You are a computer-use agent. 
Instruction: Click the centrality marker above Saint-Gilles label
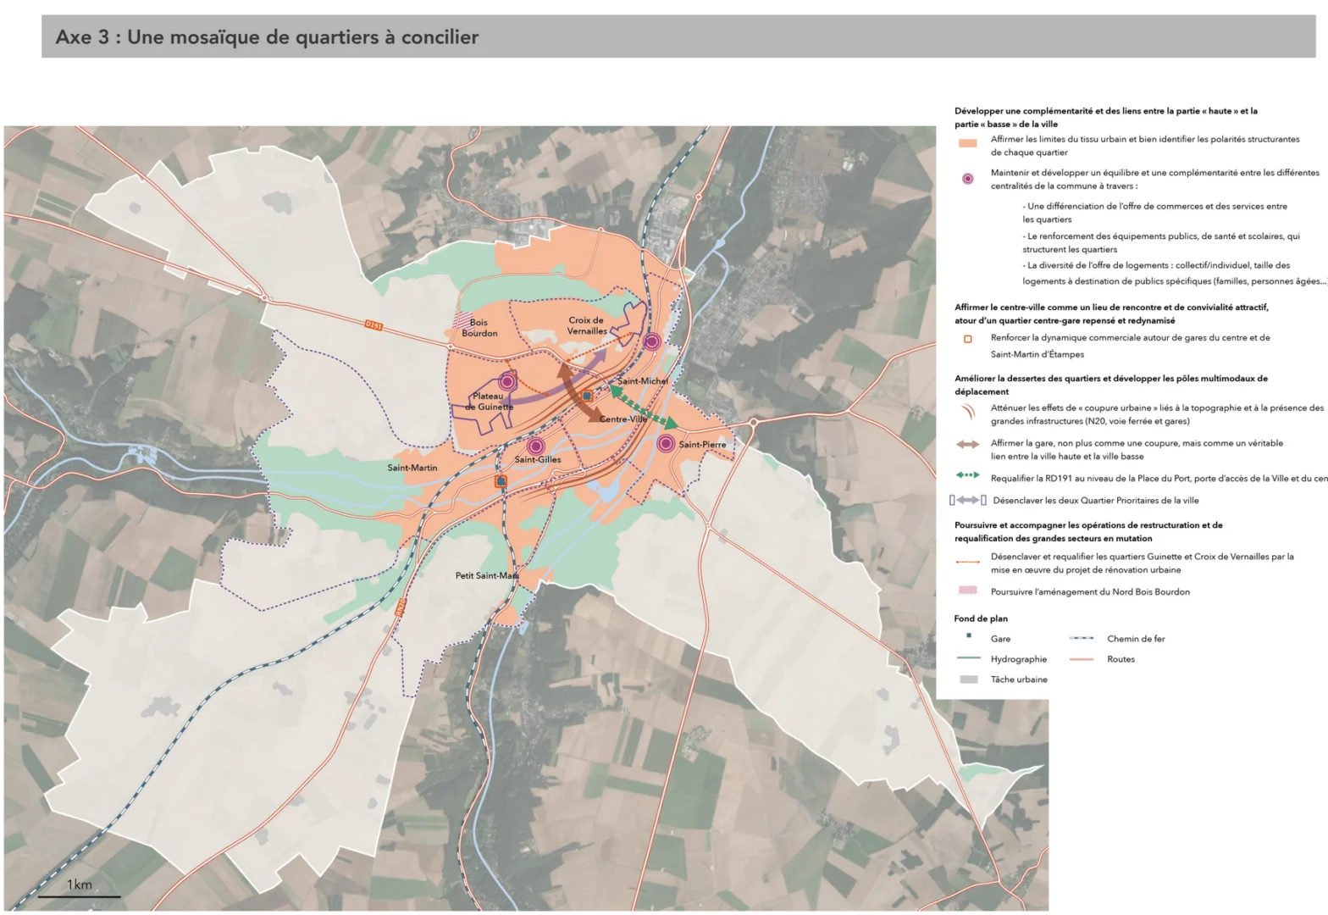point(535,446)
